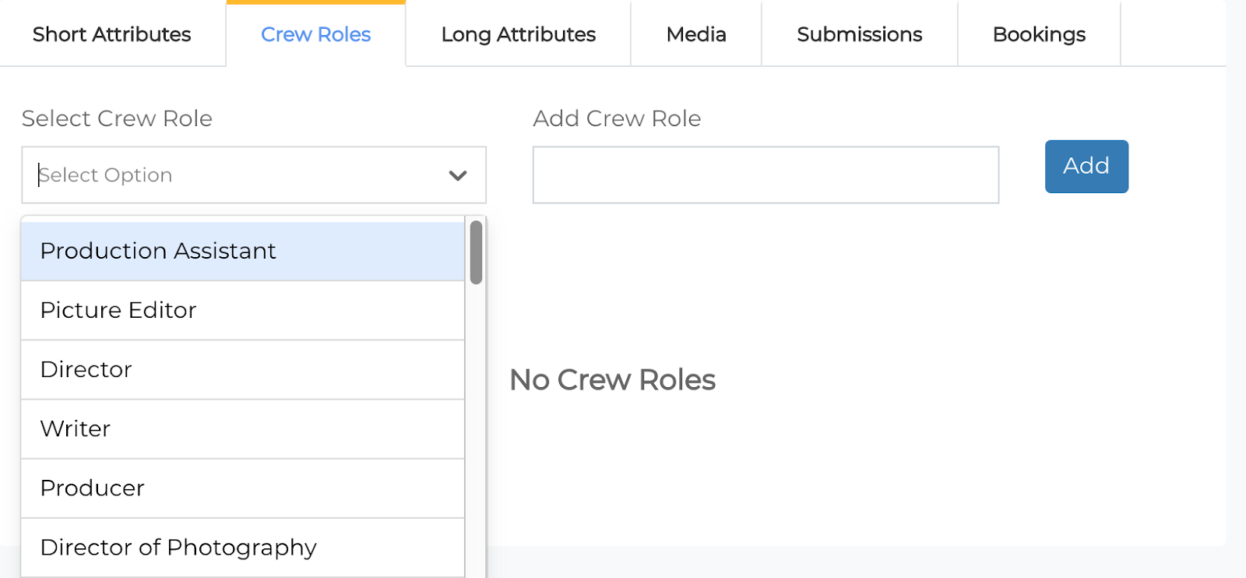
Task: Choose Production Assistant from the list
Action: tap(158, 251)
